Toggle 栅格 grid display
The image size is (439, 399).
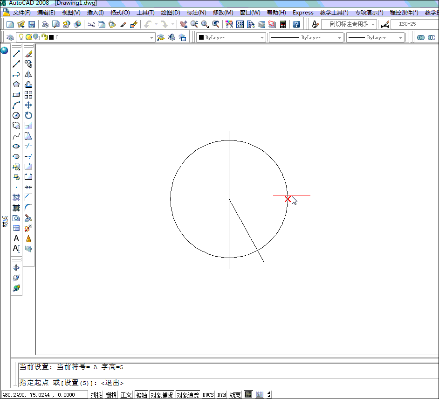[111, 395]
